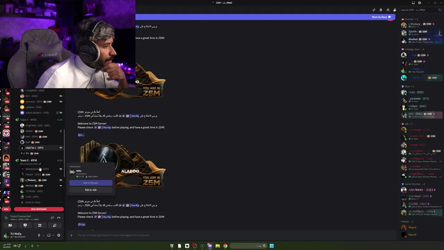Click the Search ZSM search field
444x250 pixels.
coord(421,10)
